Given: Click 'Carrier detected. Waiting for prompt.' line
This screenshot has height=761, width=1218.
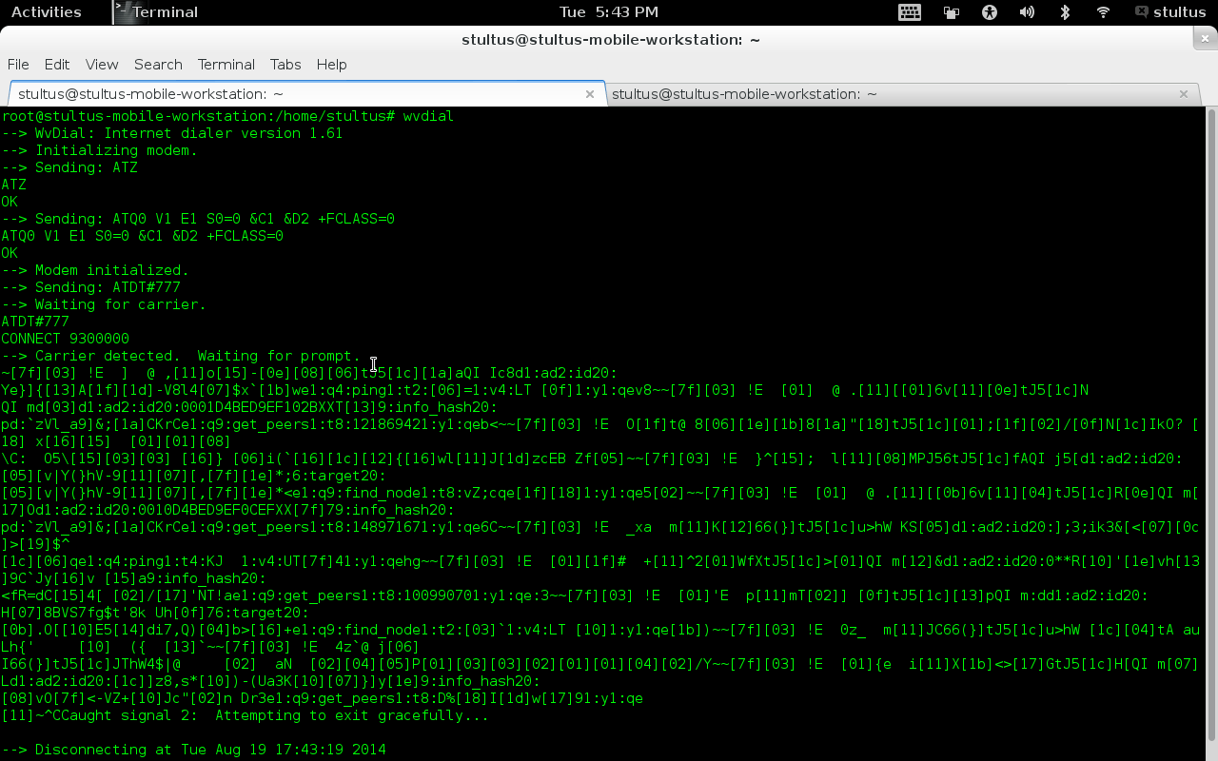Looking at the screenshot, I should click(181, 356).
